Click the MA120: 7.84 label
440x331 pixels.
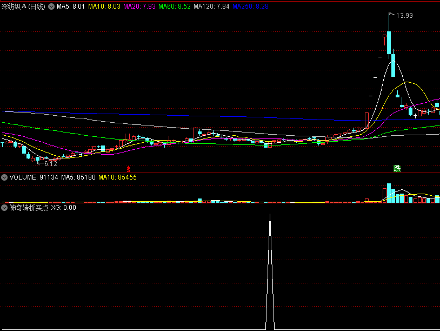point(211,6)
